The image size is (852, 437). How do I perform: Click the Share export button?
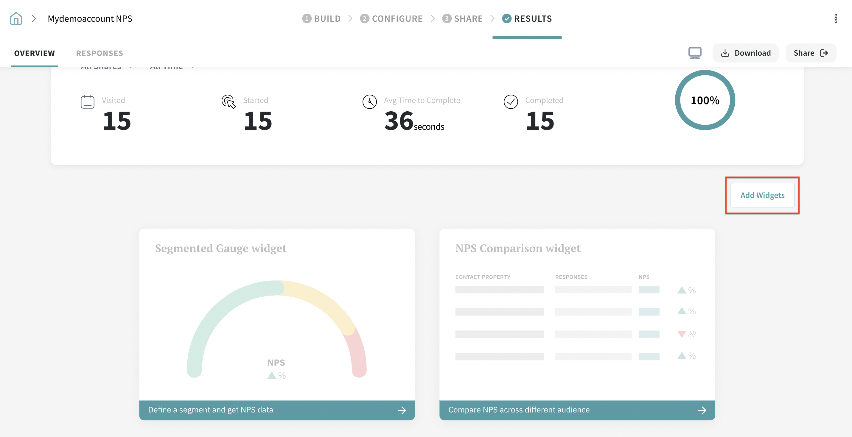pyautogui.click(x=811, y=53)
